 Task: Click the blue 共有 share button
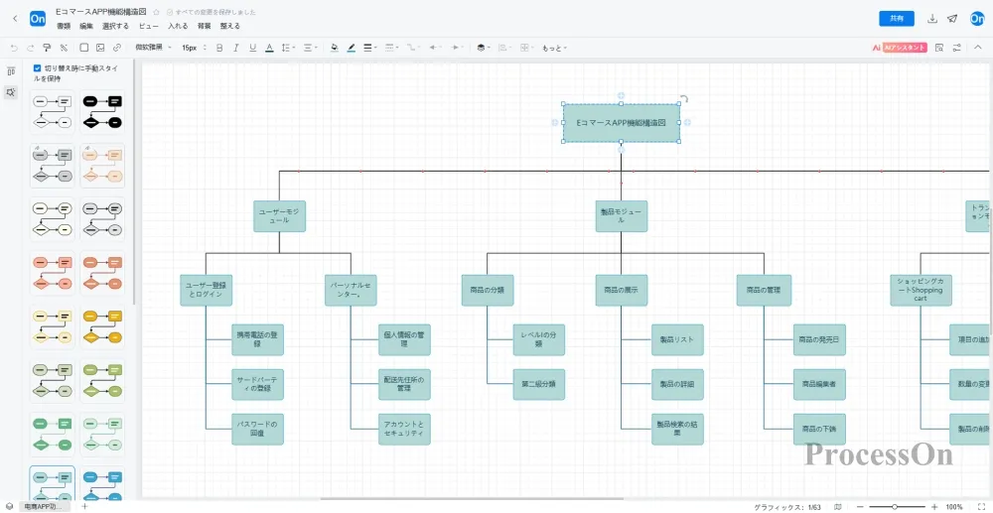tap(897, 19)
